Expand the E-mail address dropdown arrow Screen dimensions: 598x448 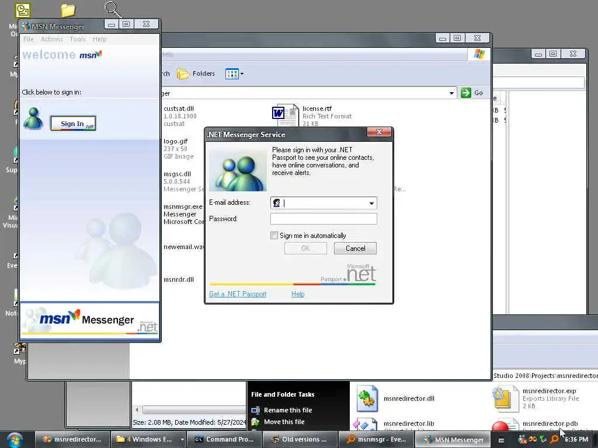point(371,203)
